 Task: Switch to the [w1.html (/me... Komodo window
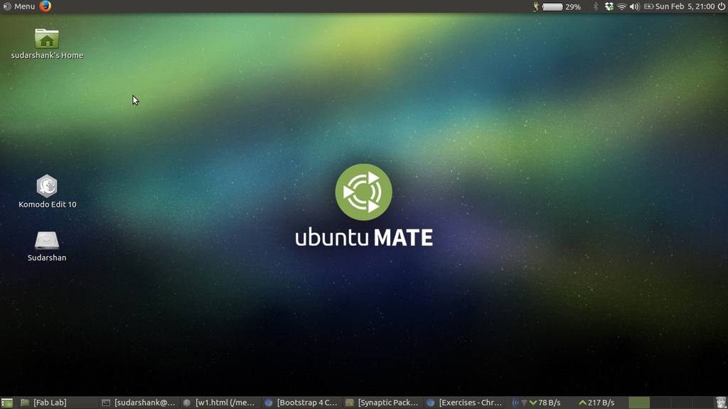220,403
